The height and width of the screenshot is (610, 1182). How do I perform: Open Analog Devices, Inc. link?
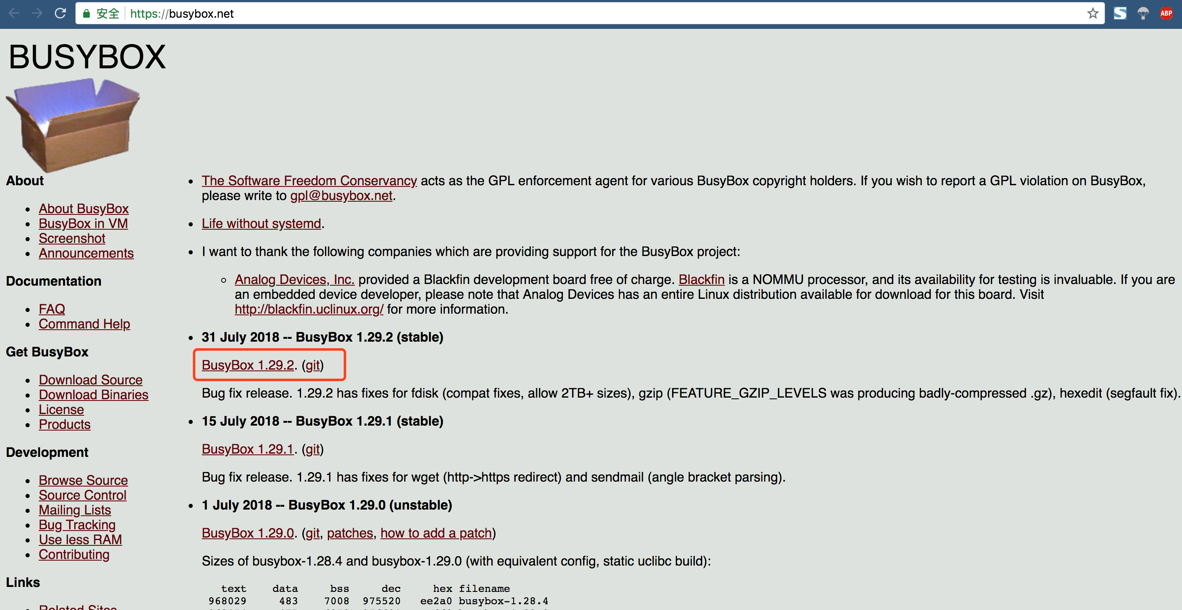pos(294,279)
